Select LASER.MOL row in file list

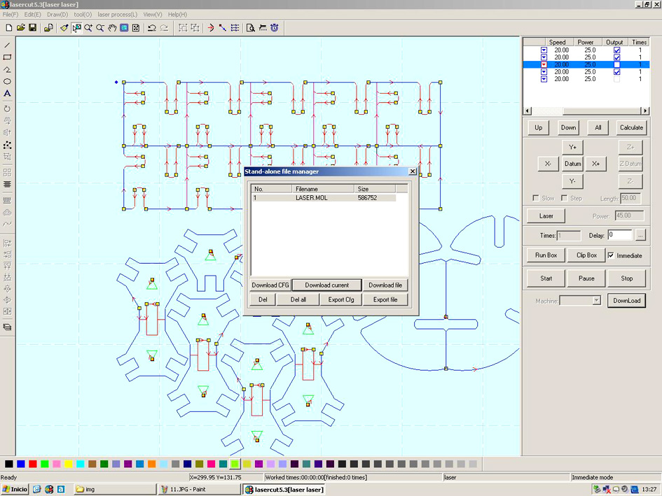(324, 198)
